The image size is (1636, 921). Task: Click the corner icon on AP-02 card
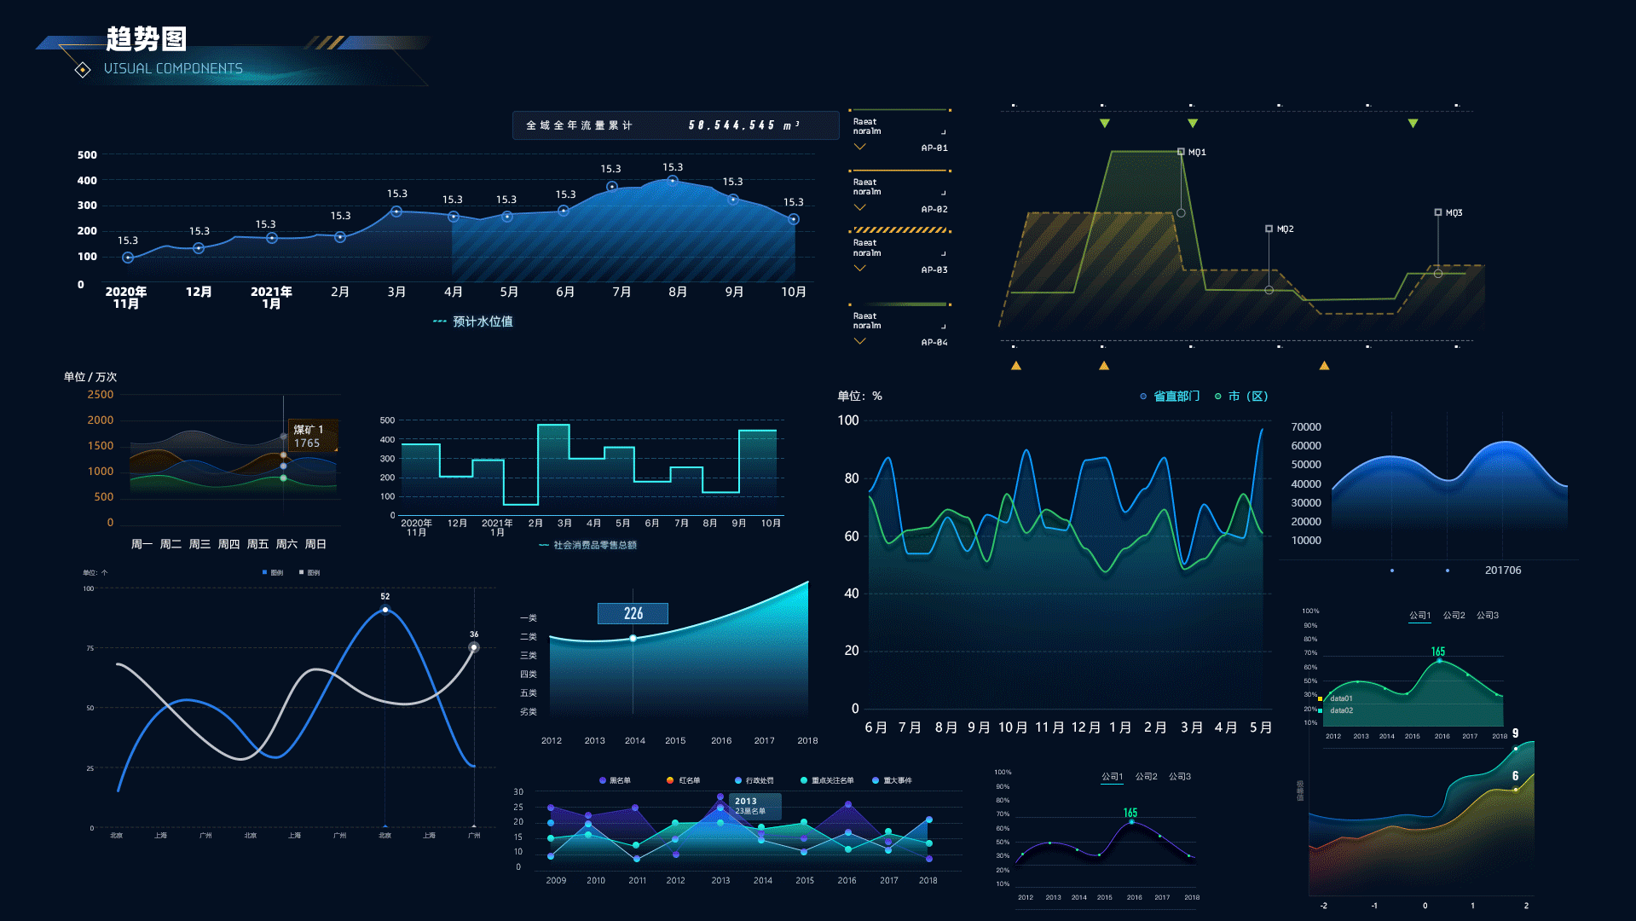click(943, 193)
